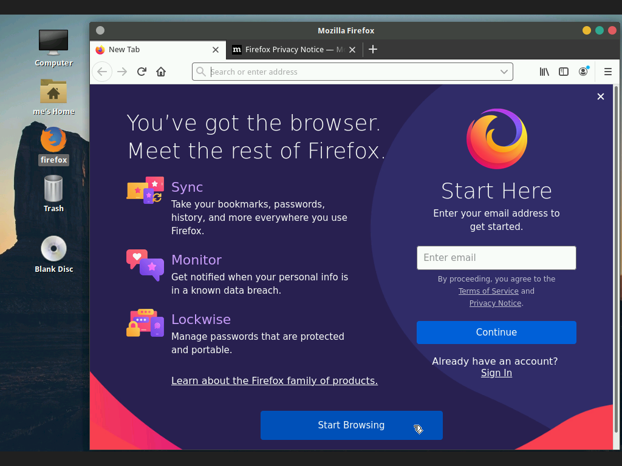This screenshot has height=466, width=622.
Task: Click the sidebars toolbar icon
Action: [564, 72]
